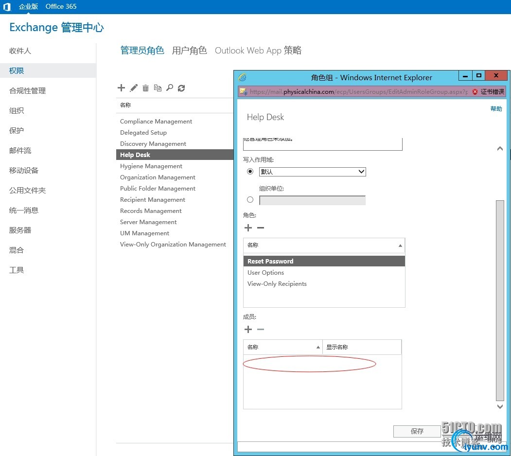Add a role with the plus icon

click(x=248, y=228)
